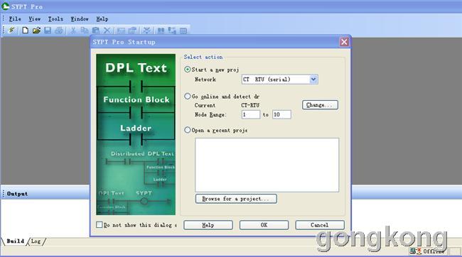Click the Open folder toolbar icon

pos(36,30)
